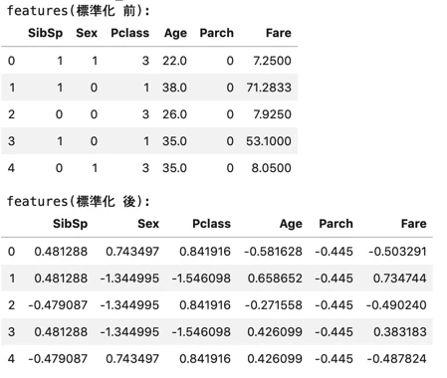Click Parch -0.445 in the -0.490240 fare row
Viewport: 447px width, 378px height.
tap(335, 305)
